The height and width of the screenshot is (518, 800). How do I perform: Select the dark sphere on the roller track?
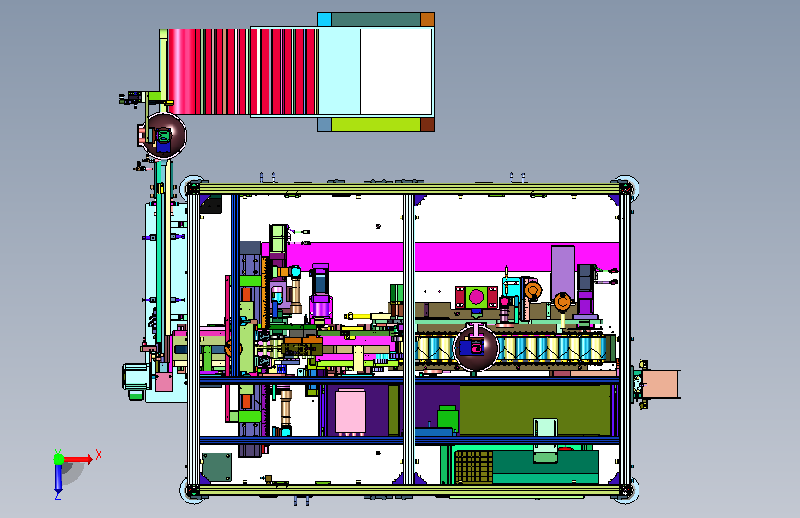[476, 347]
